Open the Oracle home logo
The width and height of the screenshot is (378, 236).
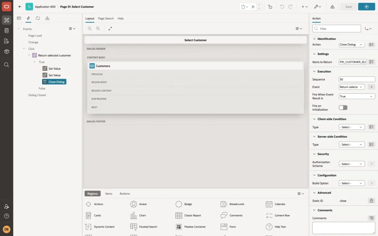coord(7,7)
